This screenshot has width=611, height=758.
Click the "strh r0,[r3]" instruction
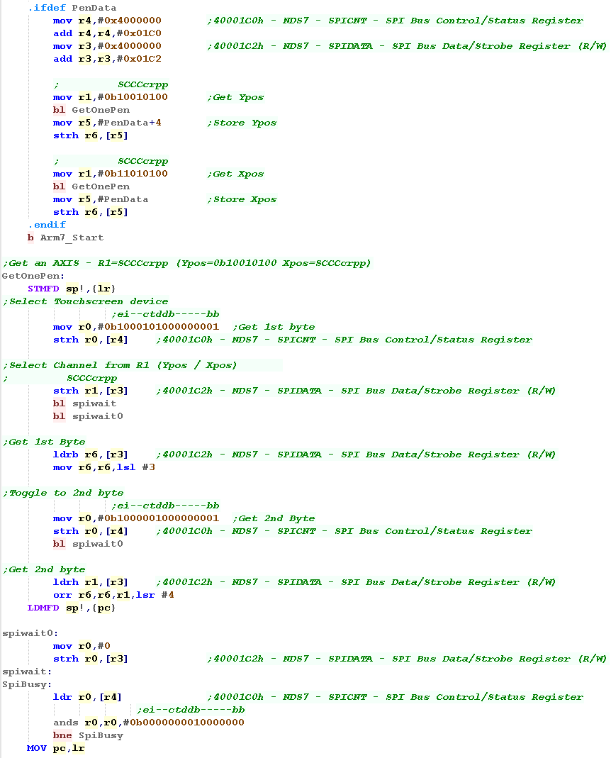(x=91, y=659)
